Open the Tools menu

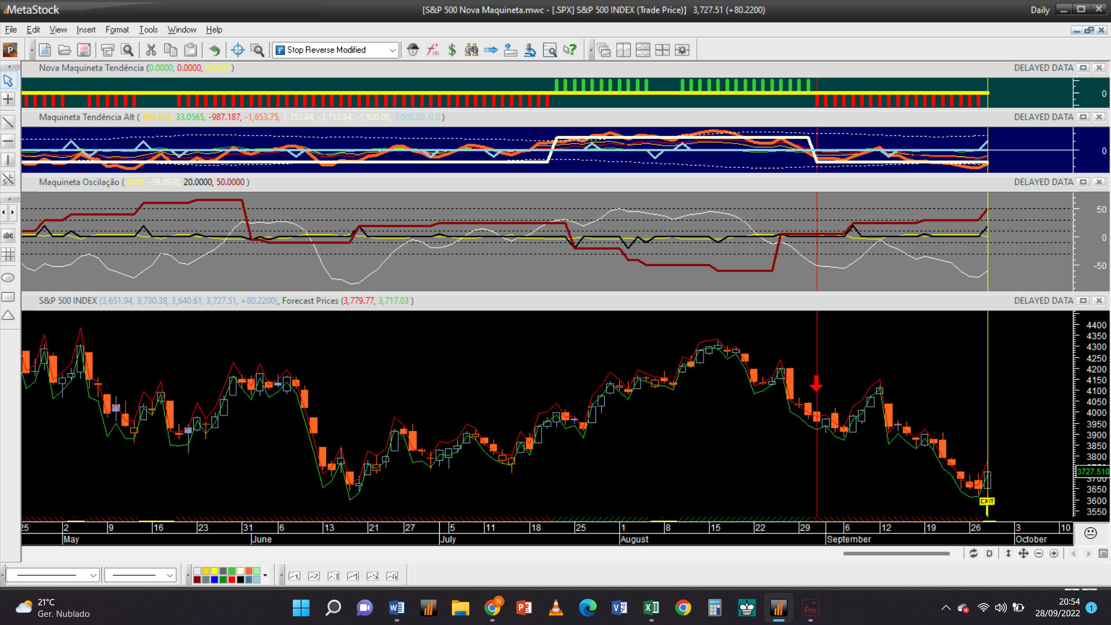click(148, 30)
